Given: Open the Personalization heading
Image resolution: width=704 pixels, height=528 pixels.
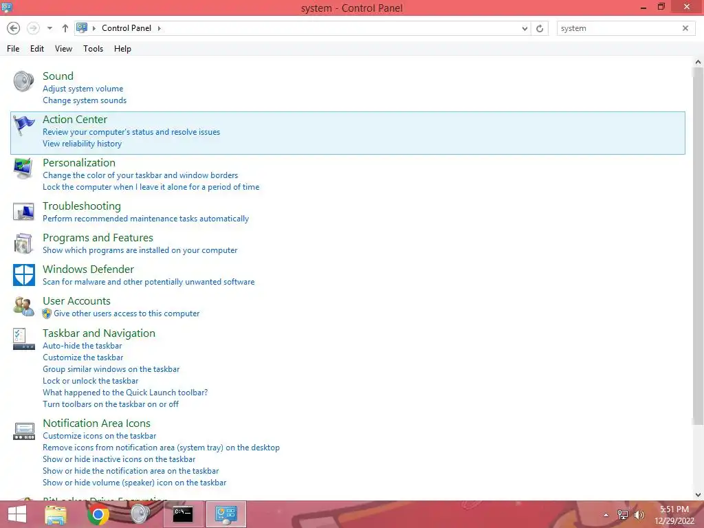Looking at the screenshot, I should [79, 162].
